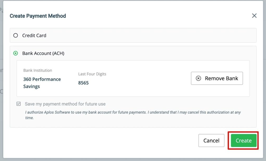Click the last four digits 8565
266x161 pixels.
point(83,83)
